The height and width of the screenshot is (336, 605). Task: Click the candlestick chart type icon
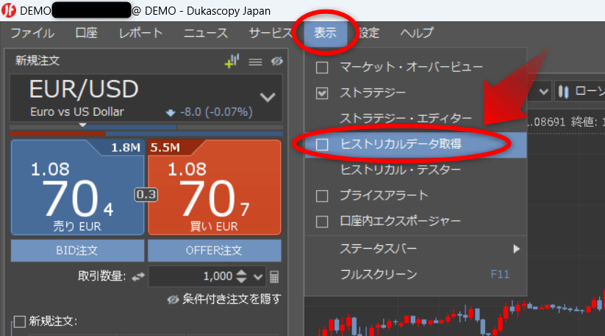point(564,92)
